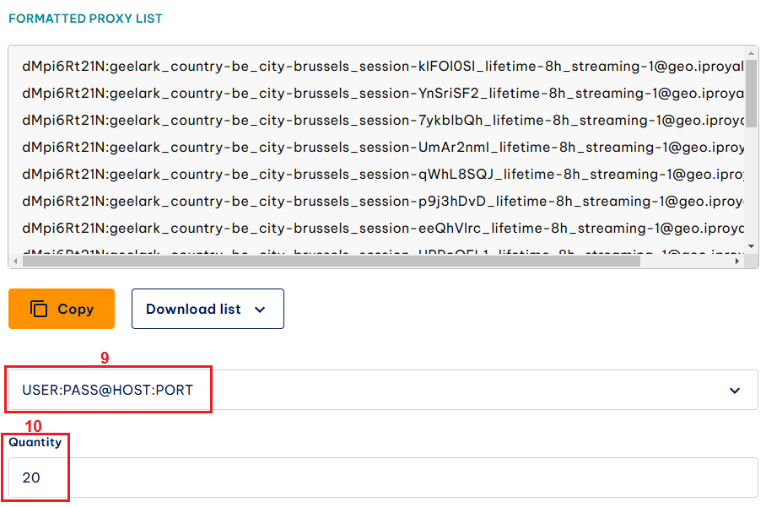The image size is (766, 507).
Task: Click the horizontal scrollbar right arrow
Action: click(739, 261)
